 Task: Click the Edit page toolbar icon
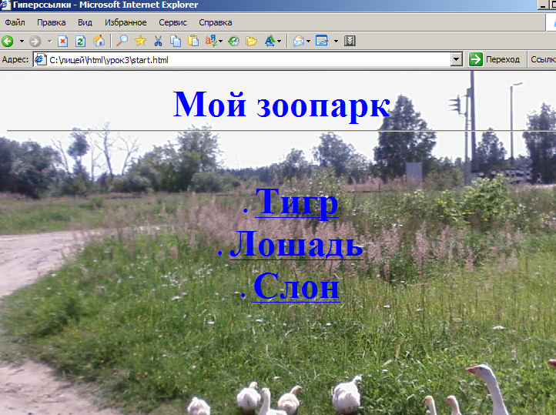(x=322, y=41)
